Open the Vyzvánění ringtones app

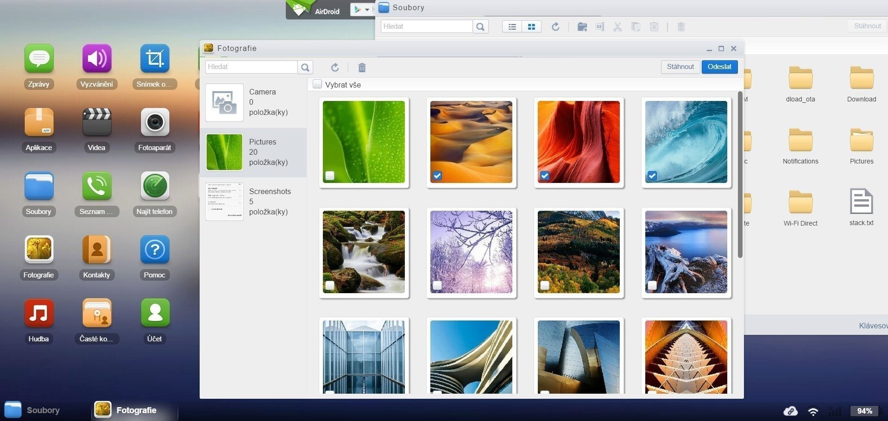(97, 59)
